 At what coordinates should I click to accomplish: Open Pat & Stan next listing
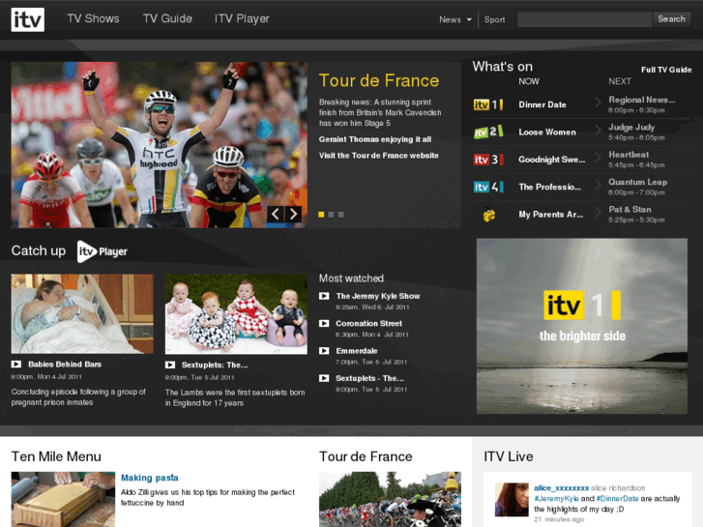(x=630, y=210)
